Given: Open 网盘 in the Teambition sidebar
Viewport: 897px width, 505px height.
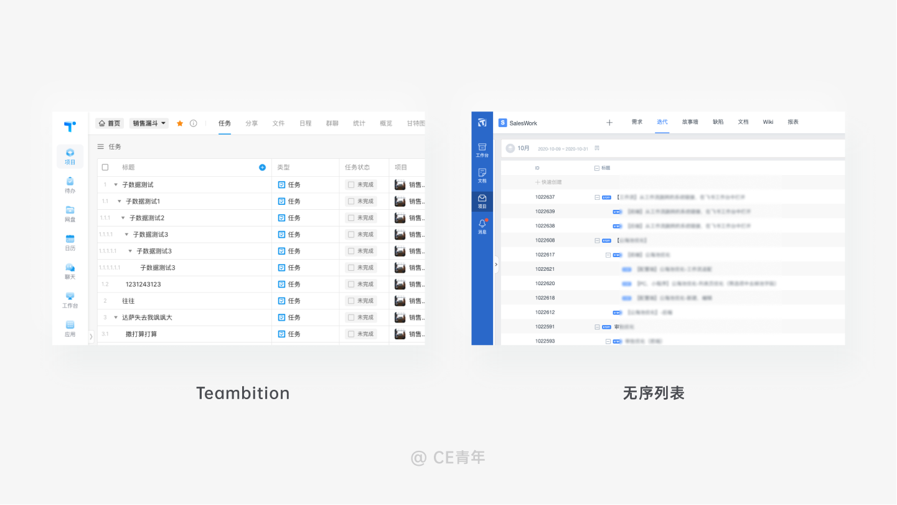Looking at the screenshot, I should pos(70,214).
